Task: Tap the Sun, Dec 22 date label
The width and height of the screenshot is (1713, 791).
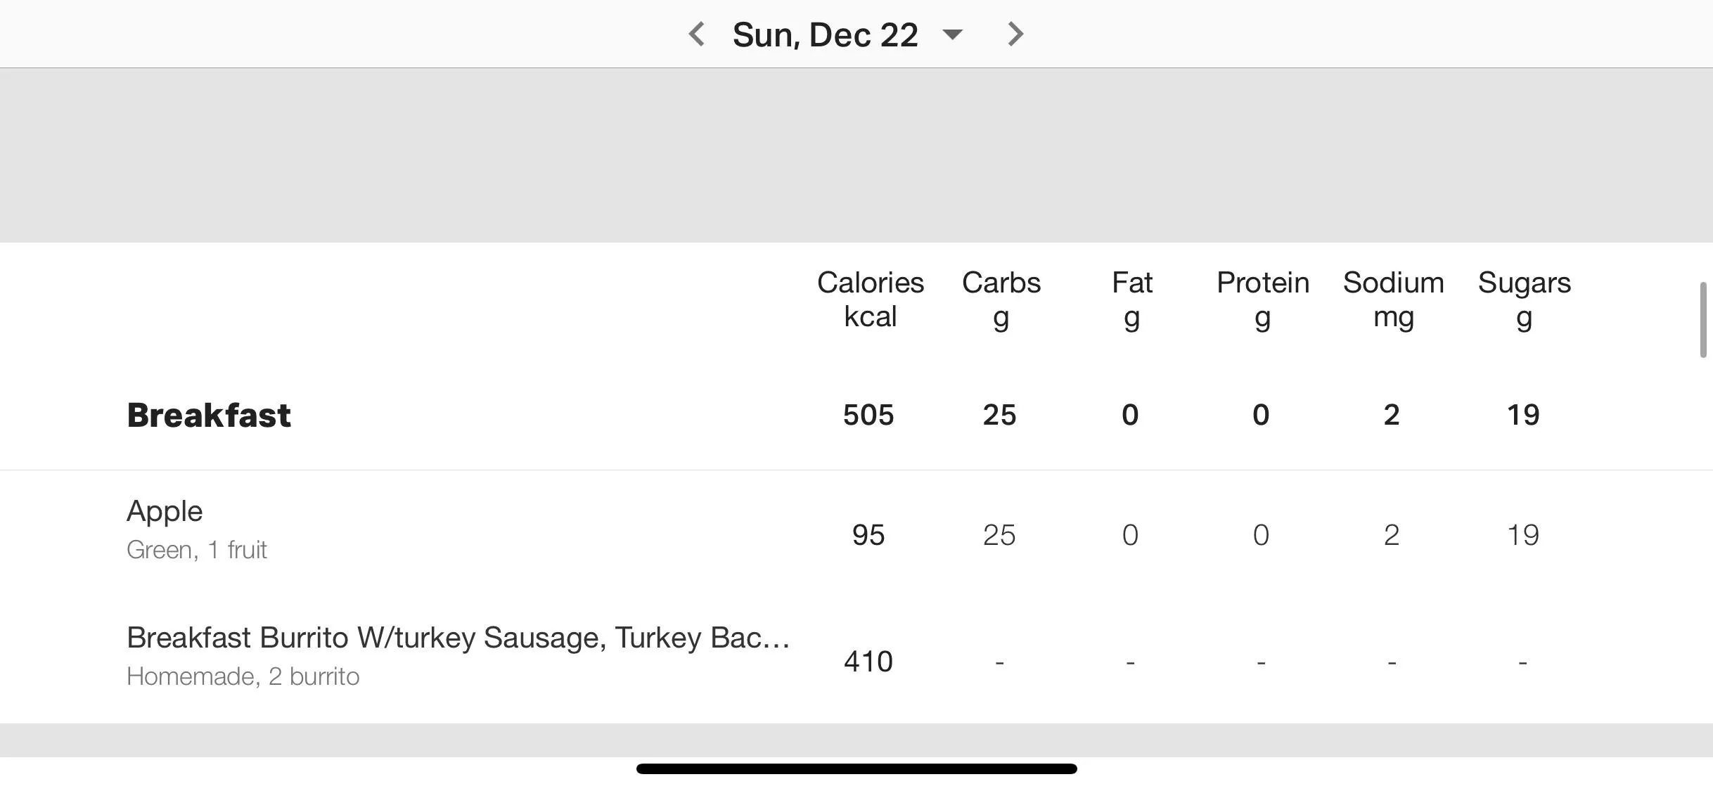Action: [x=826, y=34]
